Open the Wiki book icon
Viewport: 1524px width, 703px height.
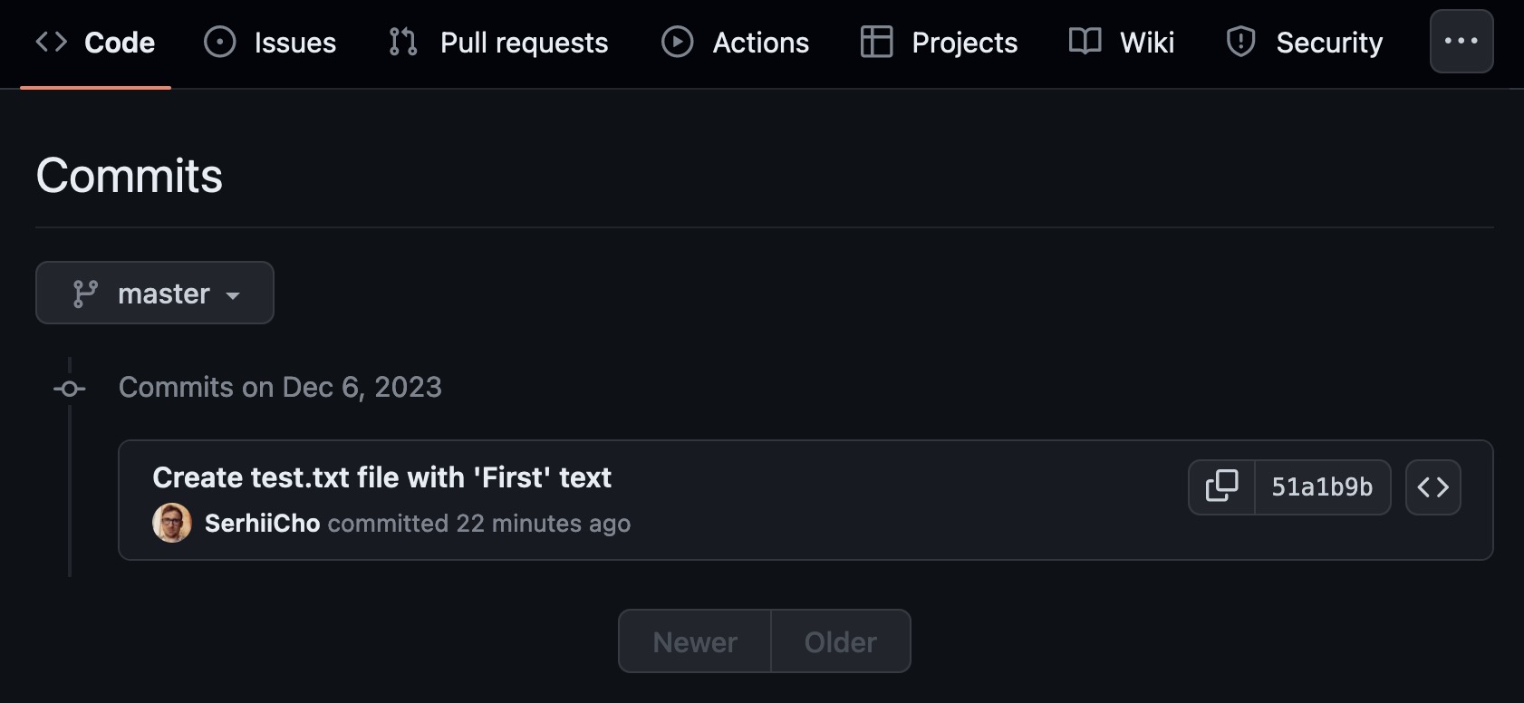coord(1085,41)
